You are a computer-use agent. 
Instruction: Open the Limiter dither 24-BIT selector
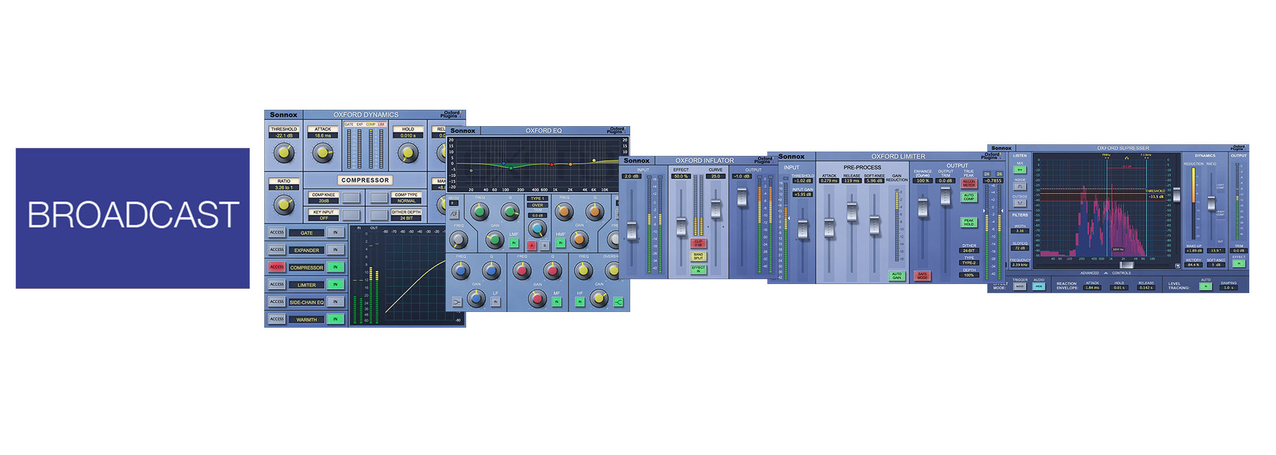tap(969, 250)
